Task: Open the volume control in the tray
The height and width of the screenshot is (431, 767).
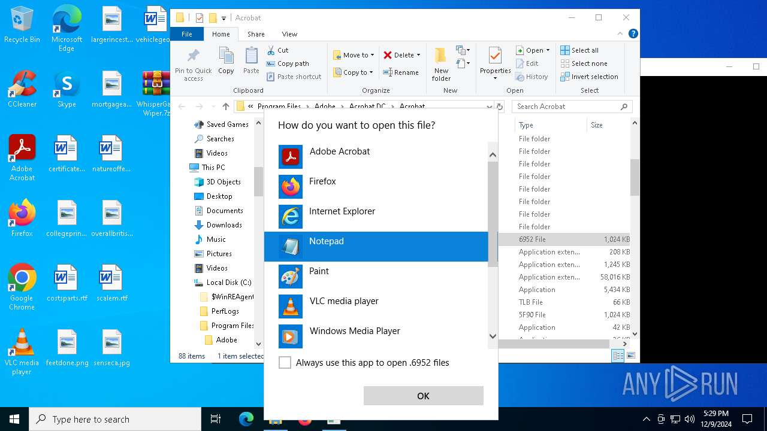Action: (689, 419)
